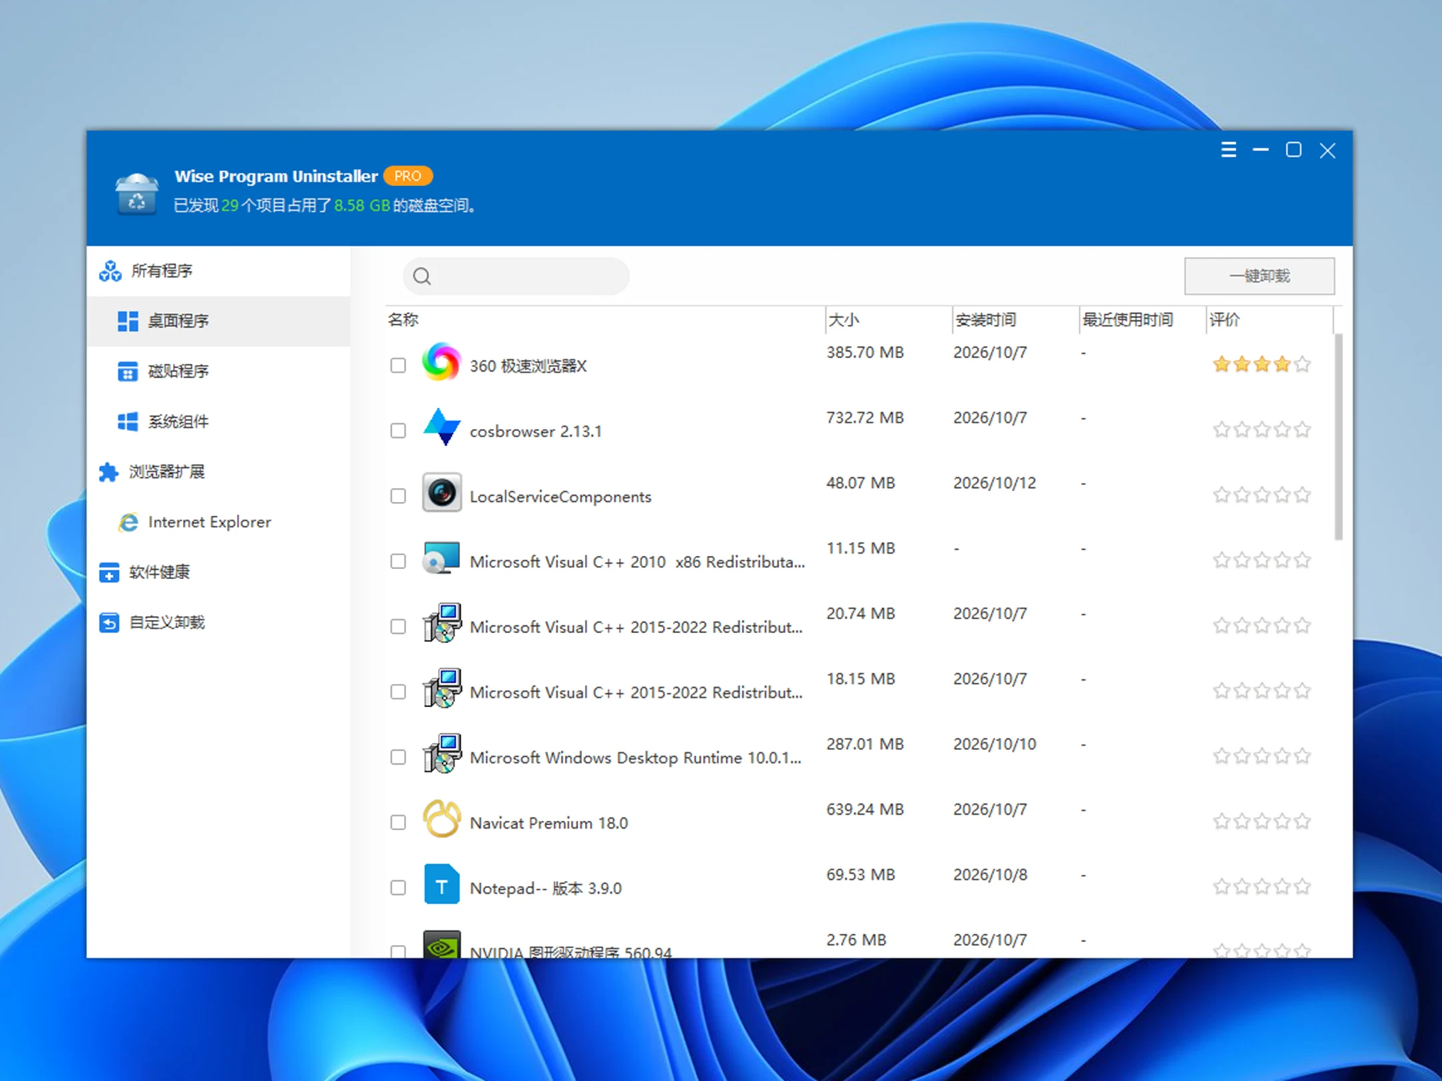Select the 732.72 MB size cell
The width and height of the screenshot is (1442, 1081).
pyautogui.click(x=865, y=418)
